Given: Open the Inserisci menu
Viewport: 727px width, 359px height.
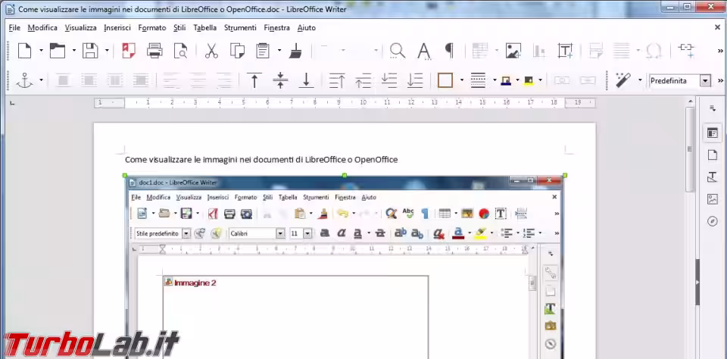Looking at the screenshot, I should pyautogui.click(x=117, y=28).
